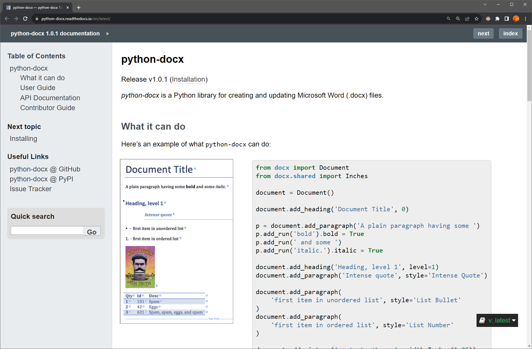Open the search magnifier icon in the address bar
532x349 pixels.
[449, 19]
